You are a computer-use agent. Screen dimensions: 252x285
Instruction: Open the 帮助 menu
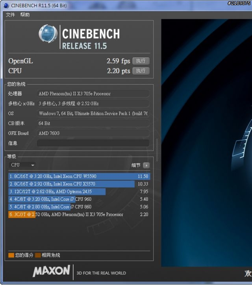(x=25, y=15)
